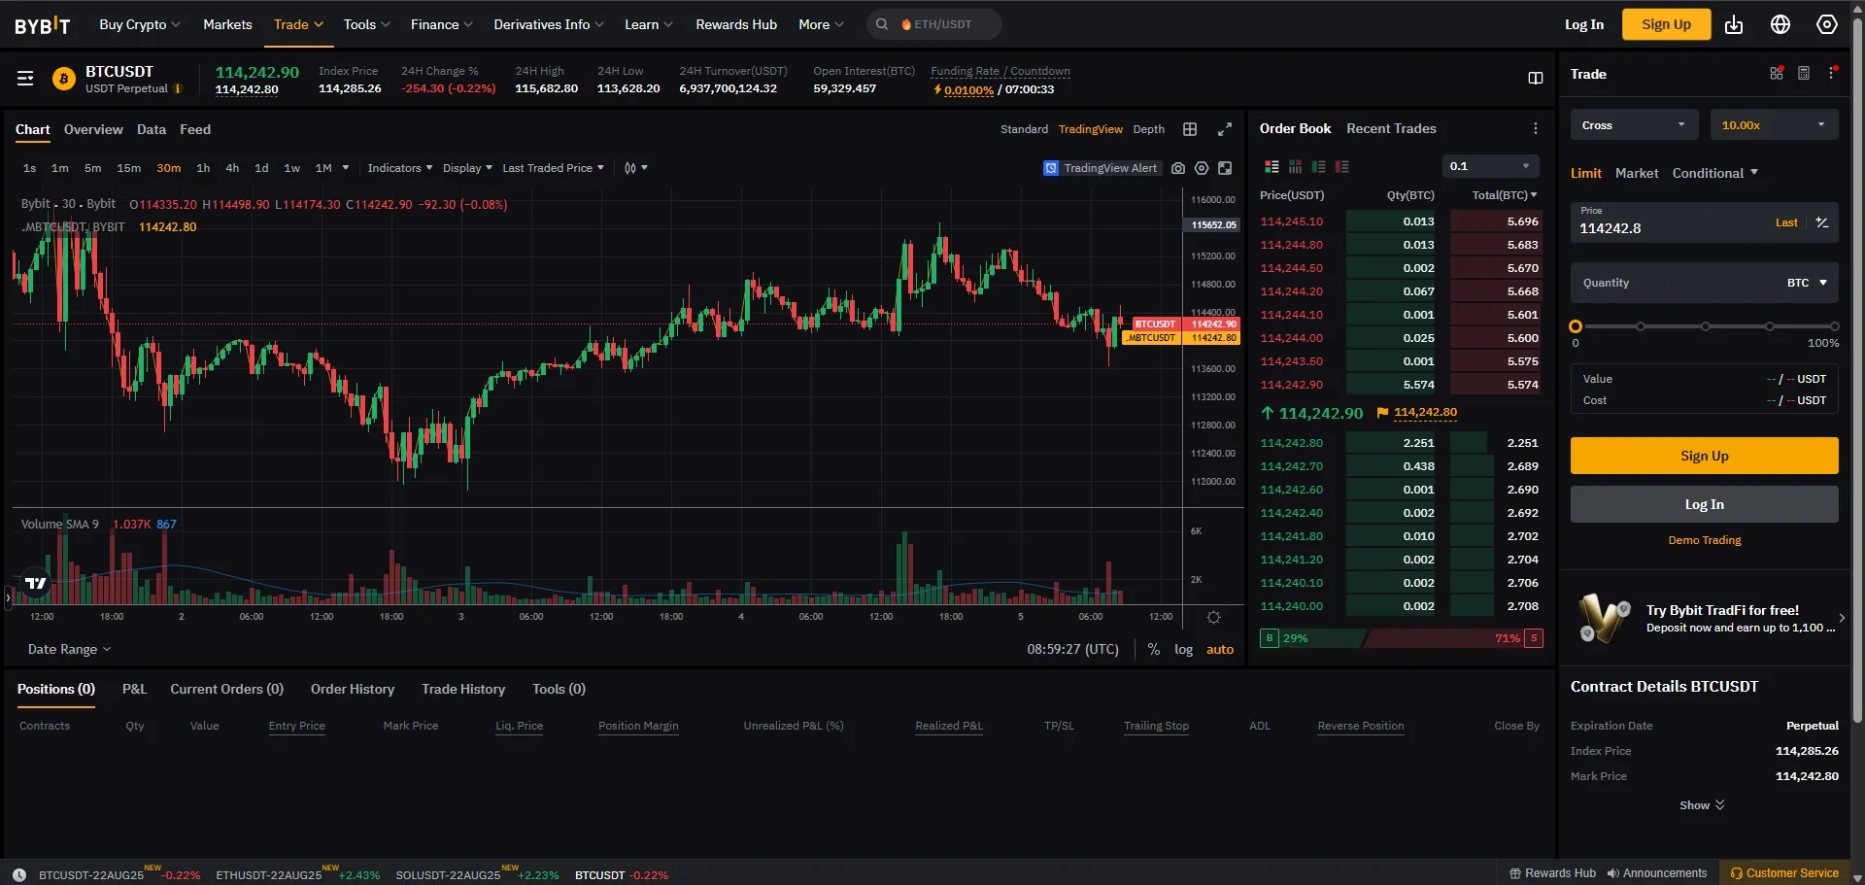This screenshot has height=885, width=1865.
Task: Switch to the Overview tab
Action: coord(93,129)
